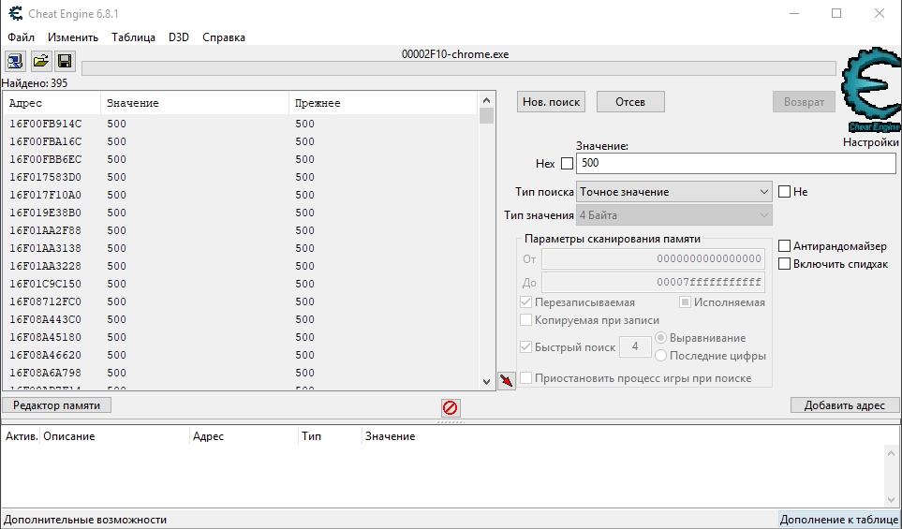Open the Файл menu
Viewport: 902px width, 529px height.
21,37
